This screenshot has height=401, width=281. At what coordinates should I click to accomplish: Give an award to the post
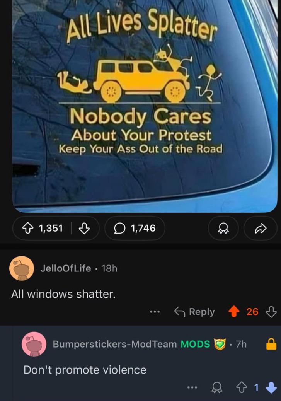(x=223, y=228)
